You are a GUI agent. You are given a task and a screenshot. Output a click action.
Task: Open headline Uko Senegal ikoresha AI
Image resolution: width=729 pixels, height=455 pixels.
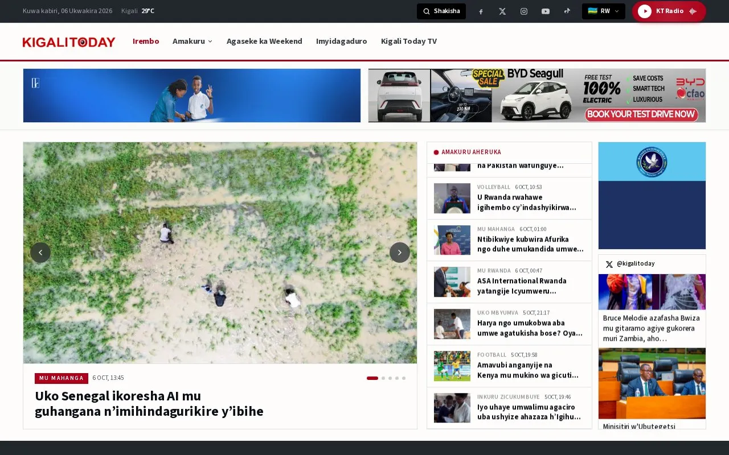pos(149,403)
